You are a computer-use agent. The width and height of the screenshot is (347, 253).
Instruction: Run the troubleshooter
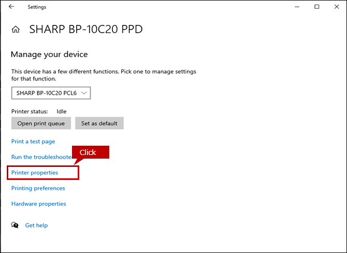41,157
